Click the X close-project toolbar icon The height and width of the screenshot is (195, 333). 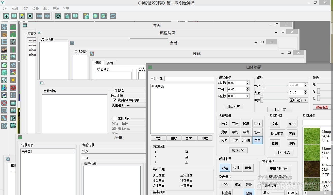[x=30, y=16]
